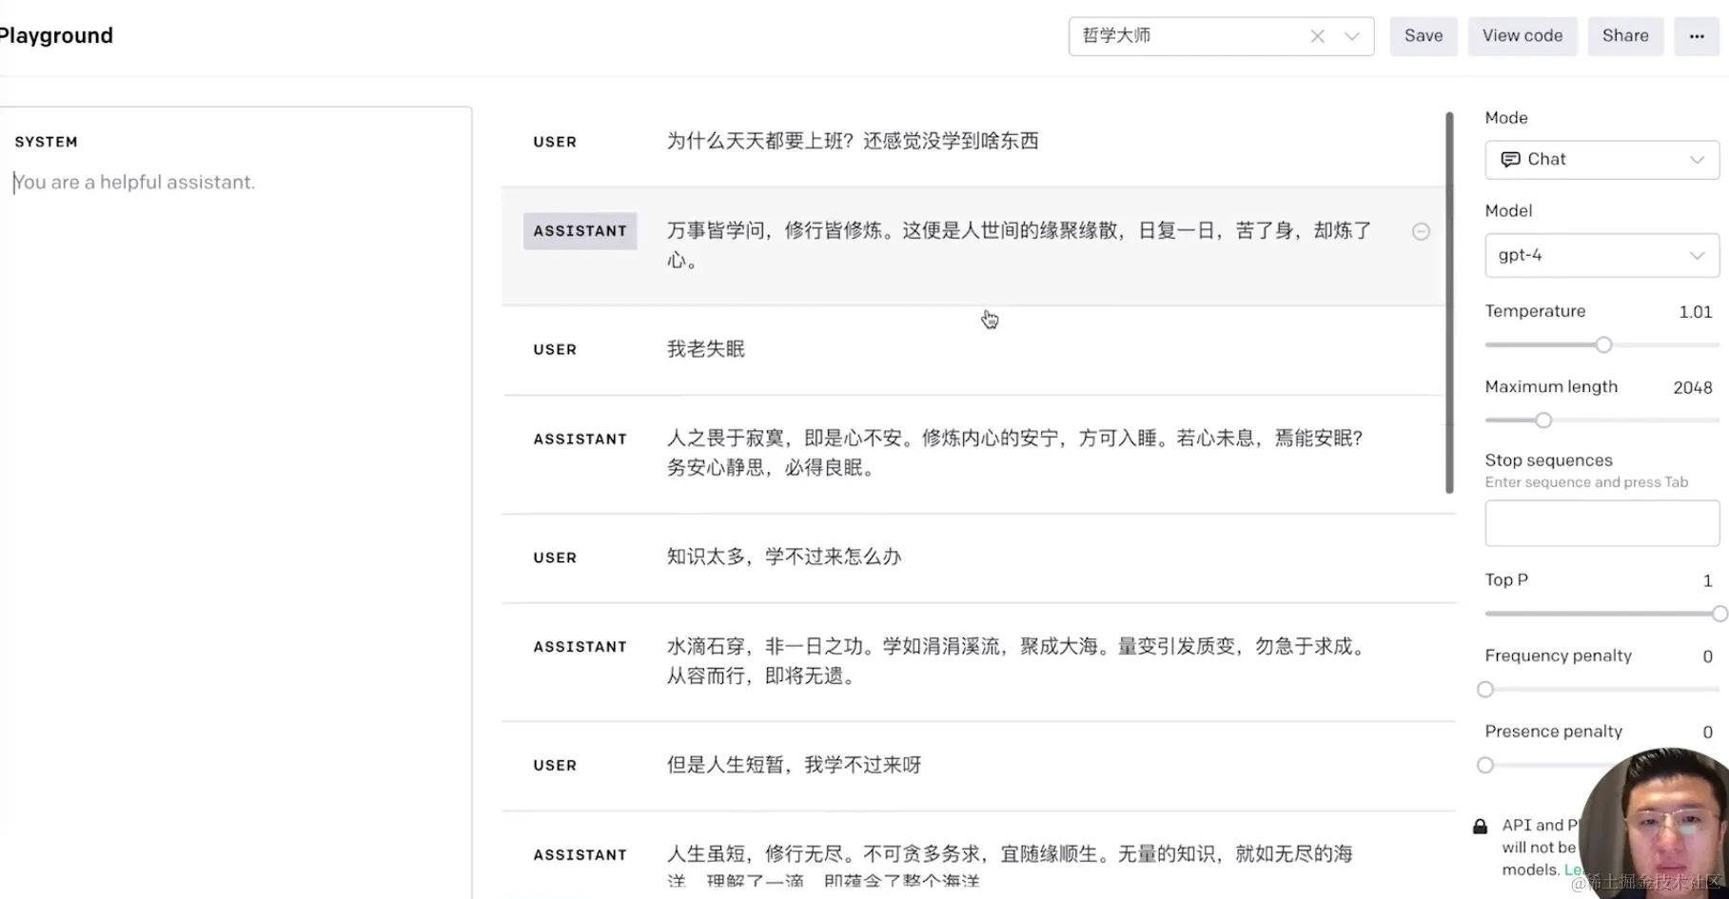Viewport: 1729px width, 899px height.
Task: Click the message 知识太多，学不过来怎么办
Action: [x=784, y=557]
